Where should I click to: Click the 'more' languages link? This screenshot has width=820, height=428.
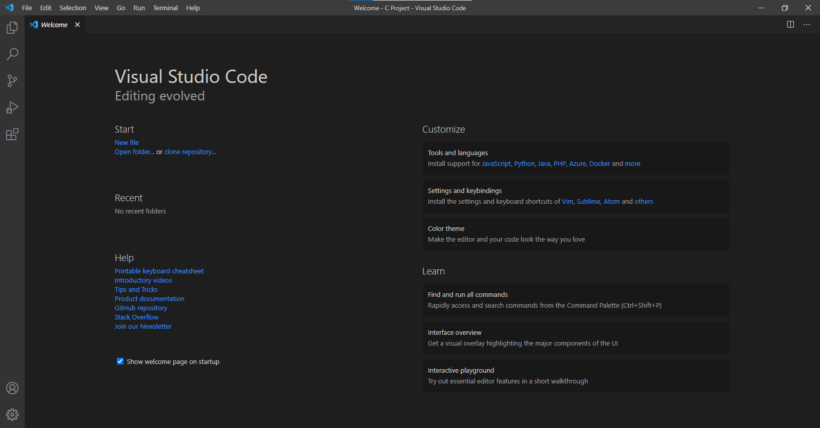(x=632, y=163)
